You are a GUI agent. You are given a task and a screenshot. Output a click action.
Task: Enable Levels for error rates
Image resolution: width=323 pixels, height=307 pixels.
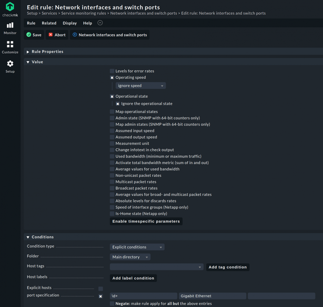[112, 71]
